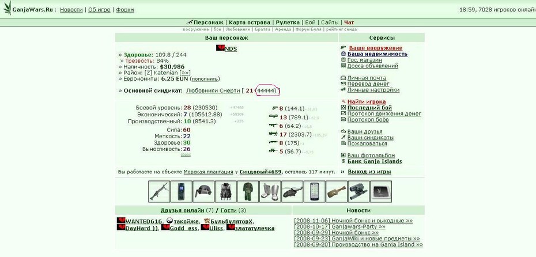Screen dimensions: 536x257
Task: Click the weapon skill icon beside 17 (2303.7)
Action: (x=273, y=134)
